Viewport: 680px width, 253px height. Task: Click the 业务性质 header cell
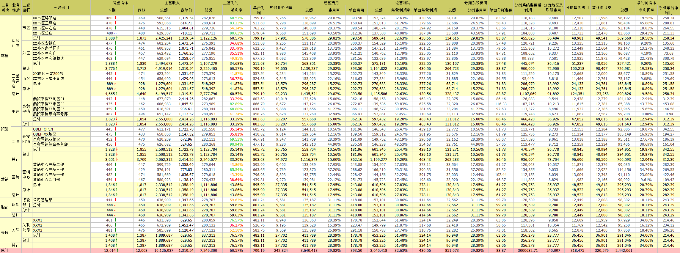click(16, 7)
